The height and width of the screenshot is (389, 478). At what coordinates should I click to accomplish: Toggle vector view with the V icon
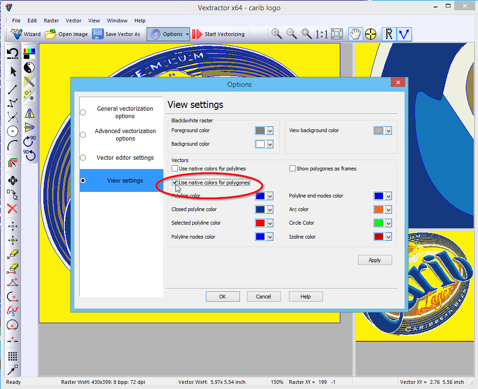(403, 34)
